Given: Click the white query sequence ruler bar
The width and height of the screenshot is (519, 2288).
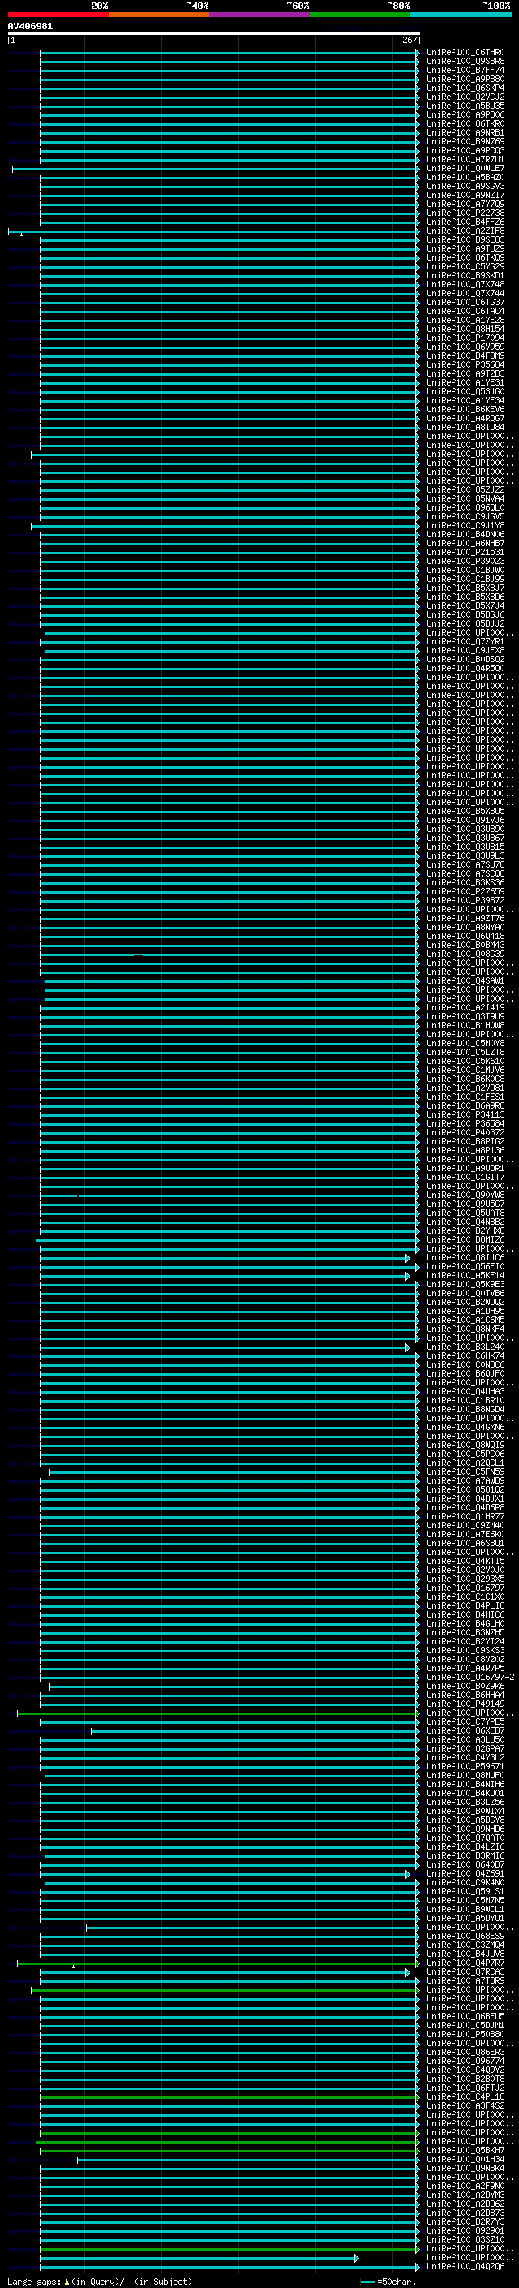Looking at the screenshot, I should (x=214, y=34).
